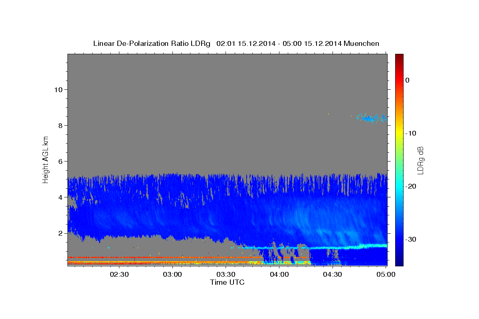
Task: Click the cyan horizontal layer near 1 km
Action: (x=315, y=247)
